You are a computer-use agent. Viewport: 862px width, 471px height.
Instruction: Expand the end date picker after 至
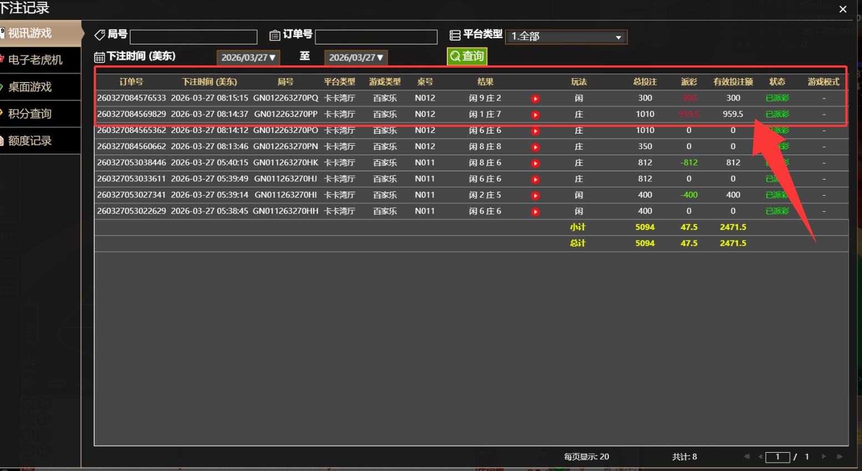(356, 58)
